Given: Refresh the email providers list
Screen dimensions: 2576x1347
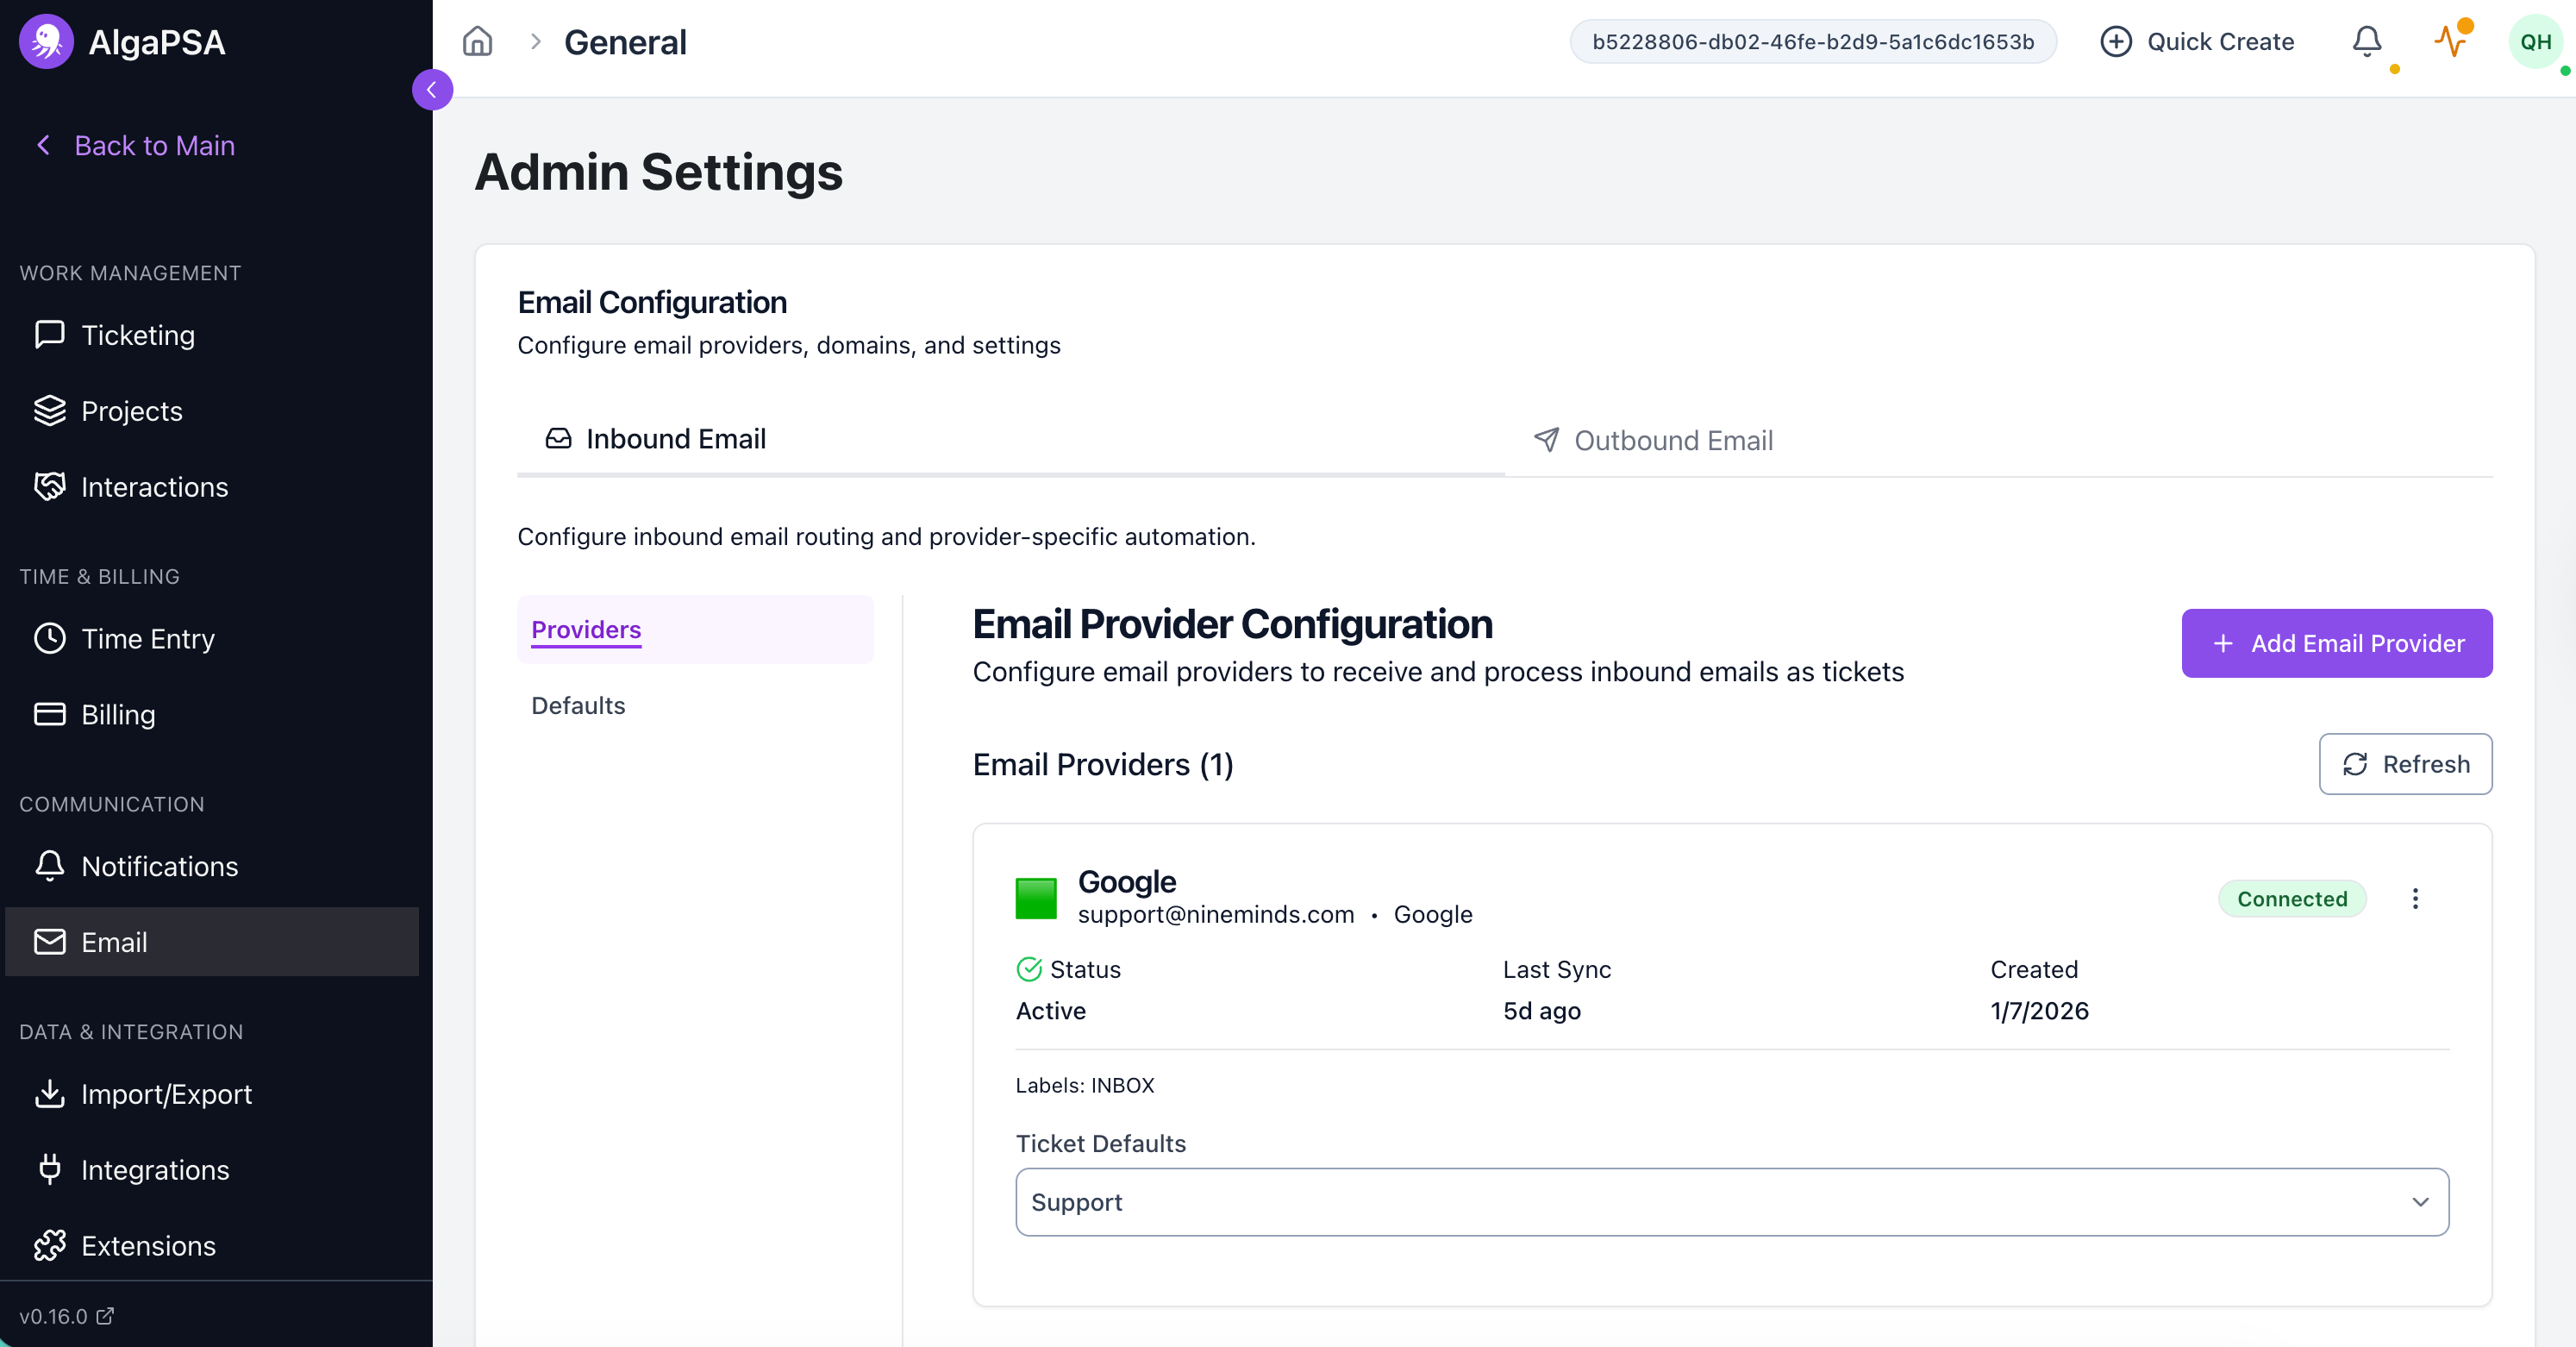Looking at the screenshot, I should tap(2405, 764).
